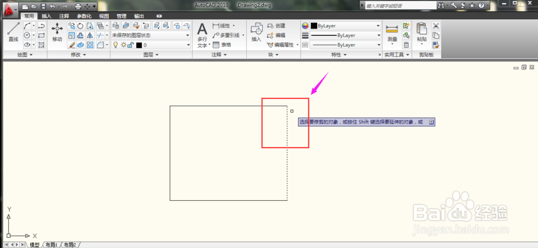This screenshot has width=538, height=248.
Task: Open the Table (表格) tool
Action: pos(222,45)
